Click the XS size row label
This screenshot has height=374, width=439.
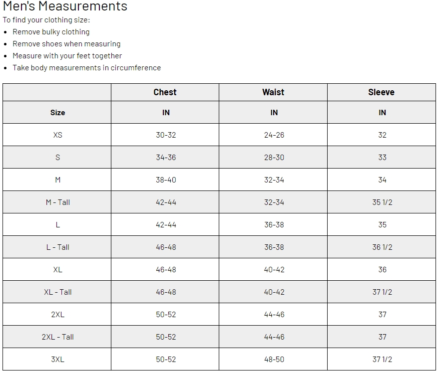[57, 135]
